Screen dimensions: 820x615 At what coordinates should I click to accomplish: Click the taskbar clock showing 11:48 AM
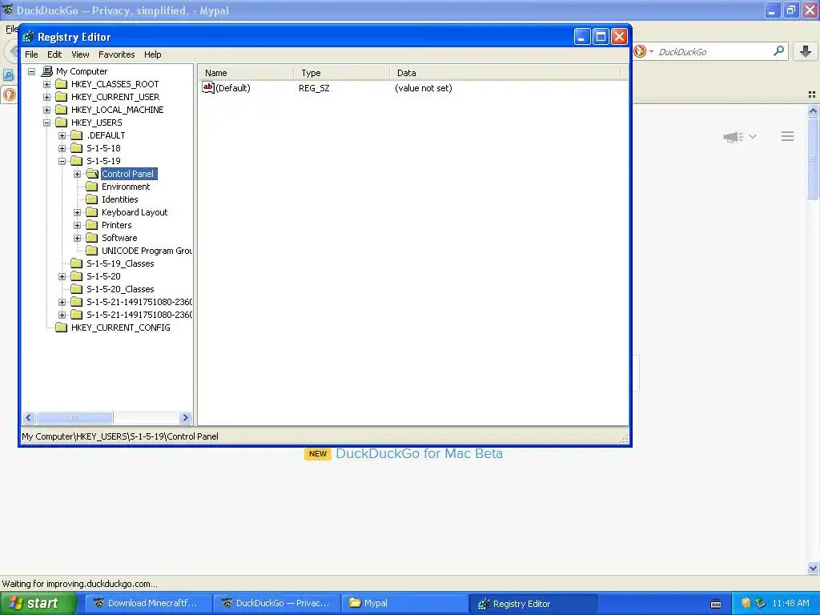(x=790, y=603)
